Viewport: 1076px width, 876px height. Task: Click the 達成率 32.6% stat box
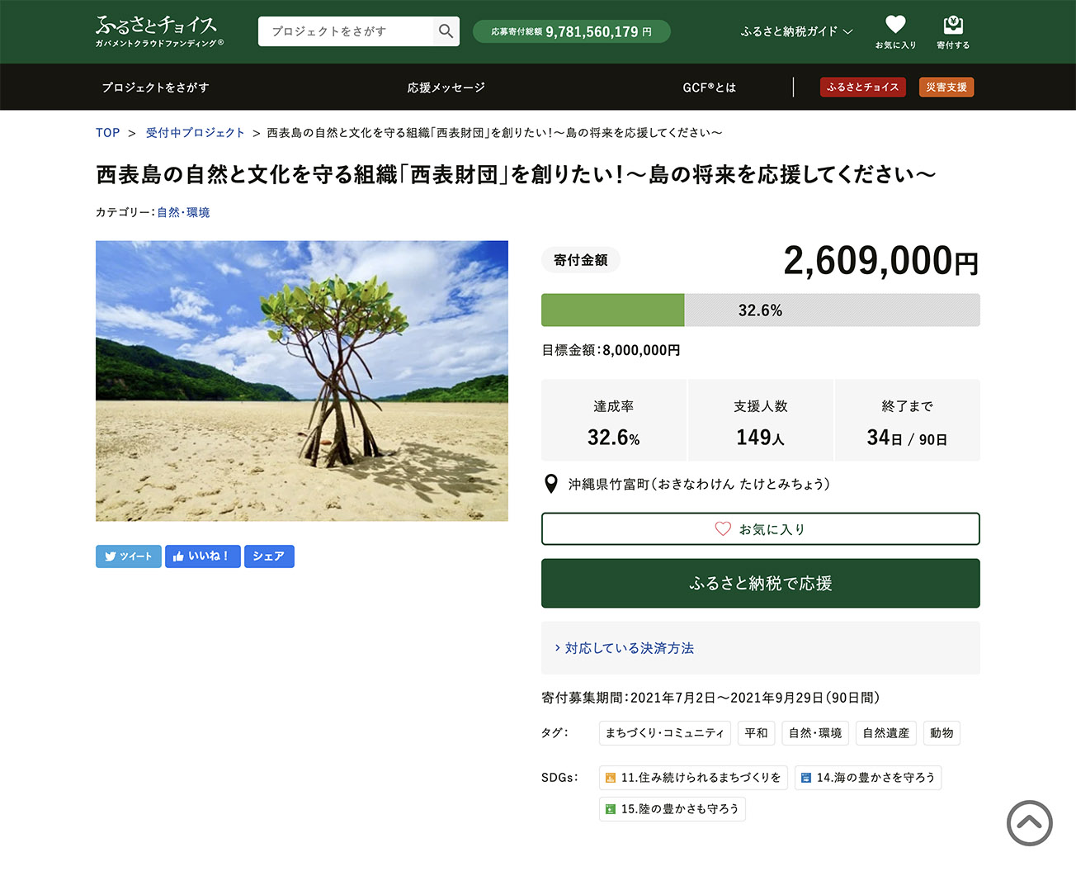click(614, 420)
